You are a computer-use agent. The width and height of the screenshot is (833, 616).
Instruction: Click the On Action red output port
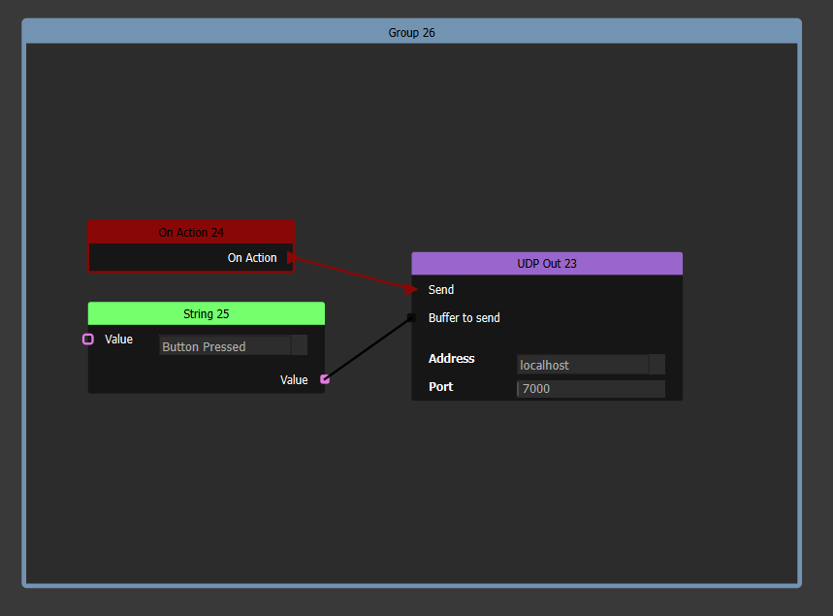click(289, 258)
